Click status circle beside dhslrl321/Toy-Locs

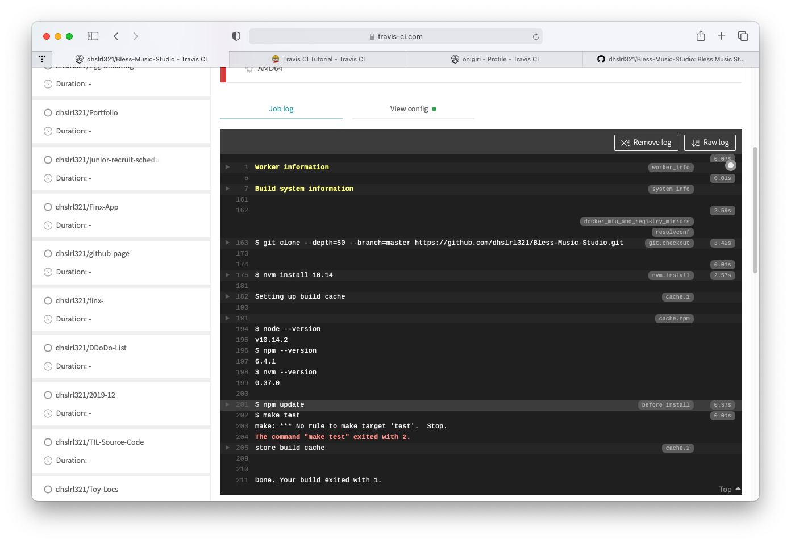pyautogui.click(x=48, y=489)
